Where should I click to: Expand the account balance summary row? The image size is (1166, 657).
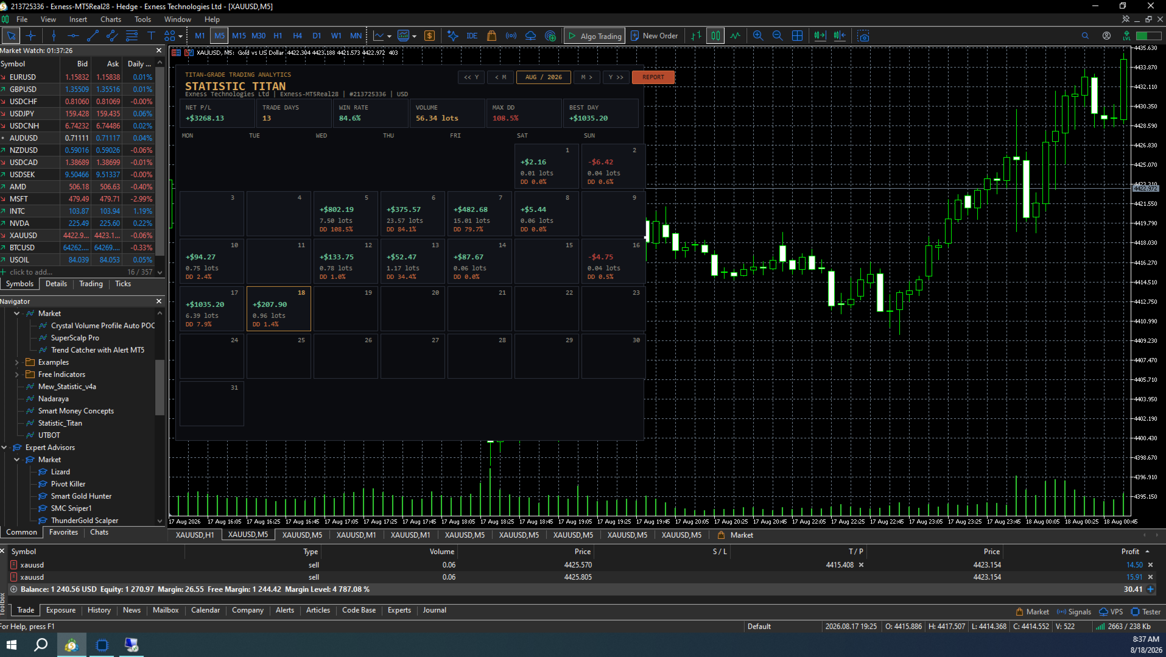pyautogui.click(x=13, y=589)
